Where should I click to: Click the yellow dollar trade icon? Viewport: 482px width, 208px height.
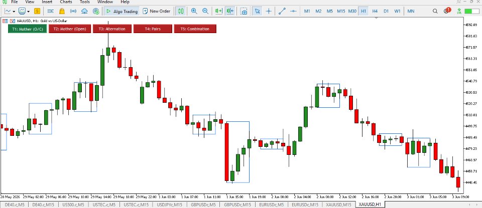(x=37, y=12)
